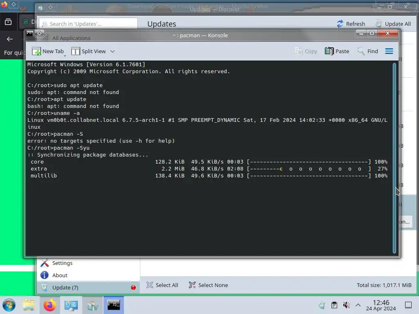Focus the Search in 'Updates' field
Image resolution: width=419 pixels, height=314 pixels.
pos(88,24)
